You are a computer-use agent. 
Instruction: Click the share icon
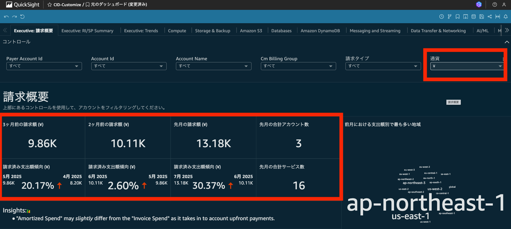click(x=490, y=17)
